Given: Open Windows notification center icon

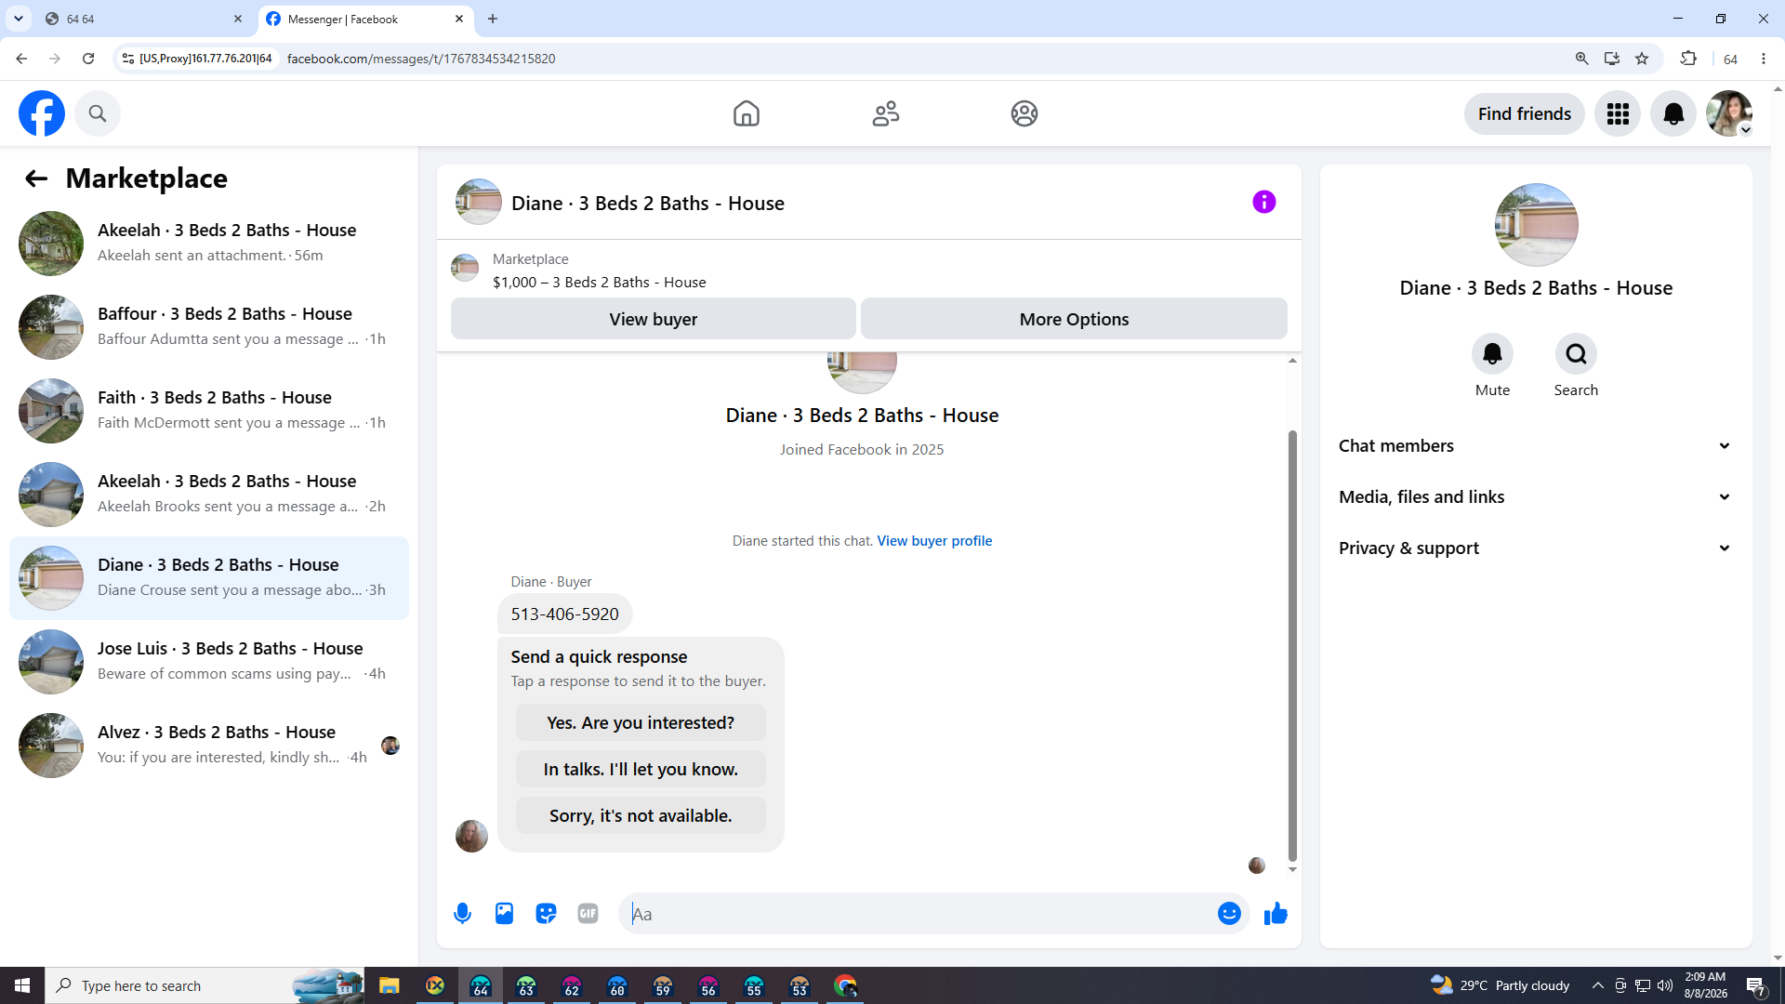Looking at the screenshot, I should point(1755,985).
